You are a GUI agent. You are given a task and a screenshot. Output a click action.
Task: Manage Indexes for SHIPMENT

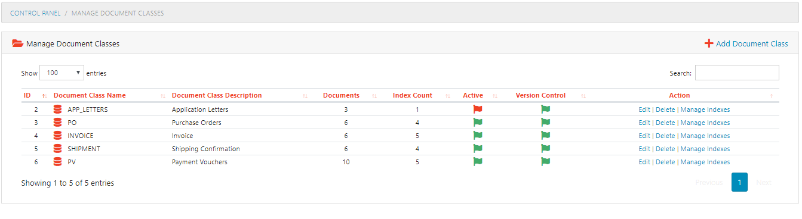705,149
